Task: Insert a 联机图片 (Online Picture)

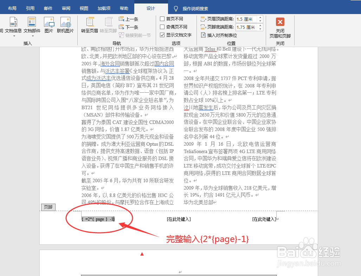Action: tap(65, 25)
